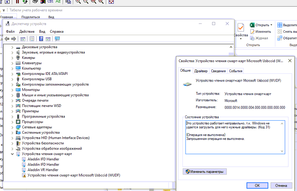297x191 pixels.
Task: Click the scan for hardware changes monitor icon
Action: point(57,39)
